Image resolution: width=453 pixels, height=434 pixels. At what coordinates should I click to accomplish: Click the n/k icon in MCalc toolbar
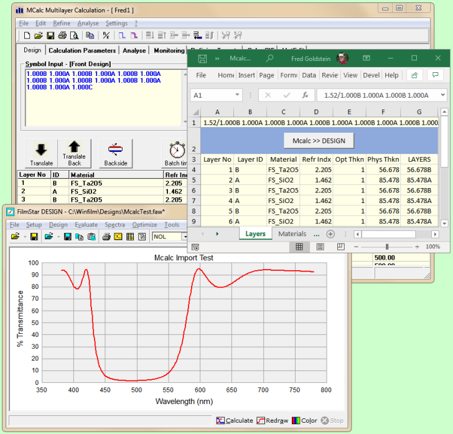click(x=106, y=35)
